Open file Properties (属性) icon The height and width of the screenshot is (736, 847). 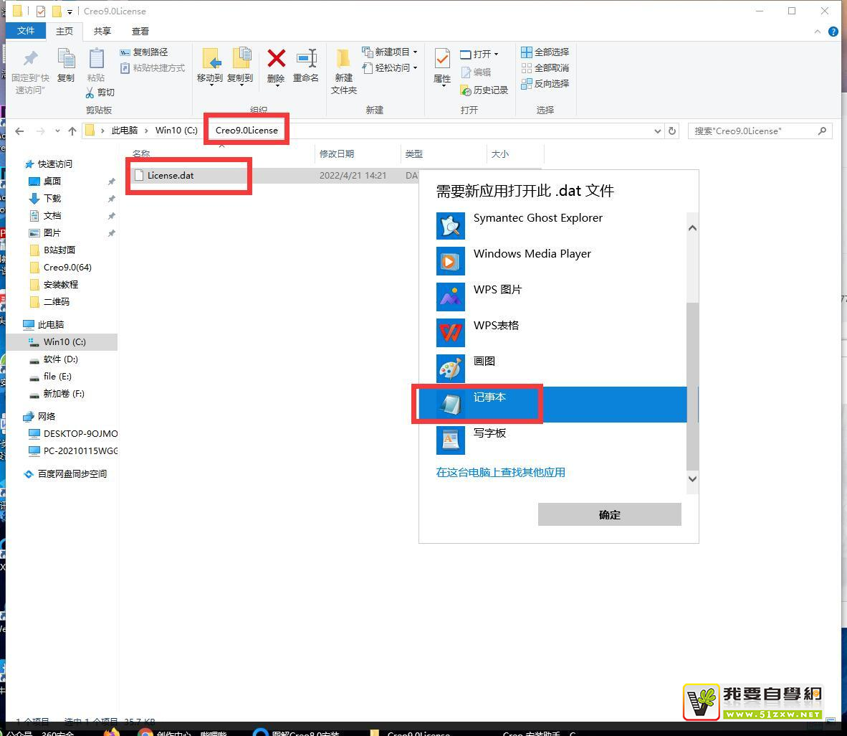click(x=442, y=60)
